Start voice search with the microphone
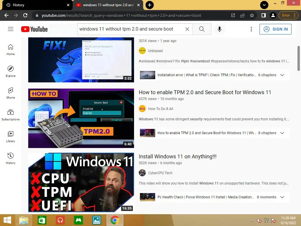 (x=219, y=29)
